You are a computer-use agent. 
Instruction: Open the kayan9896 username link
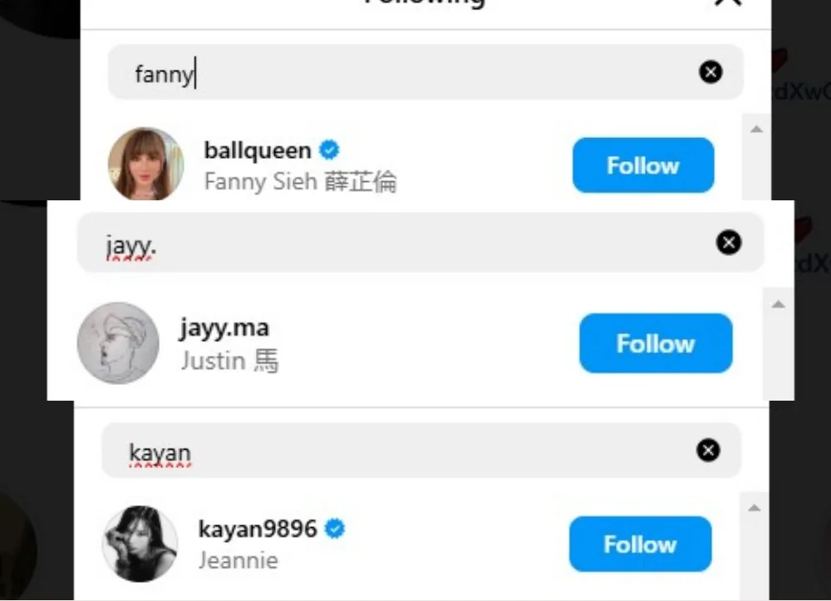point(258,529)
